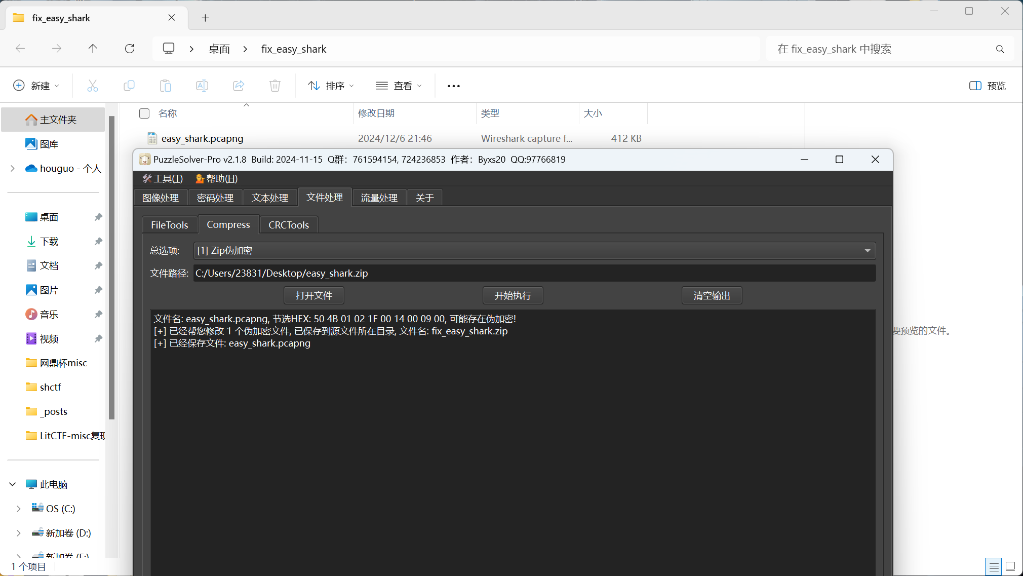The image size is (1023, 576).
Task: Click the 文件路径 input field
Action: tap(534, 274)
